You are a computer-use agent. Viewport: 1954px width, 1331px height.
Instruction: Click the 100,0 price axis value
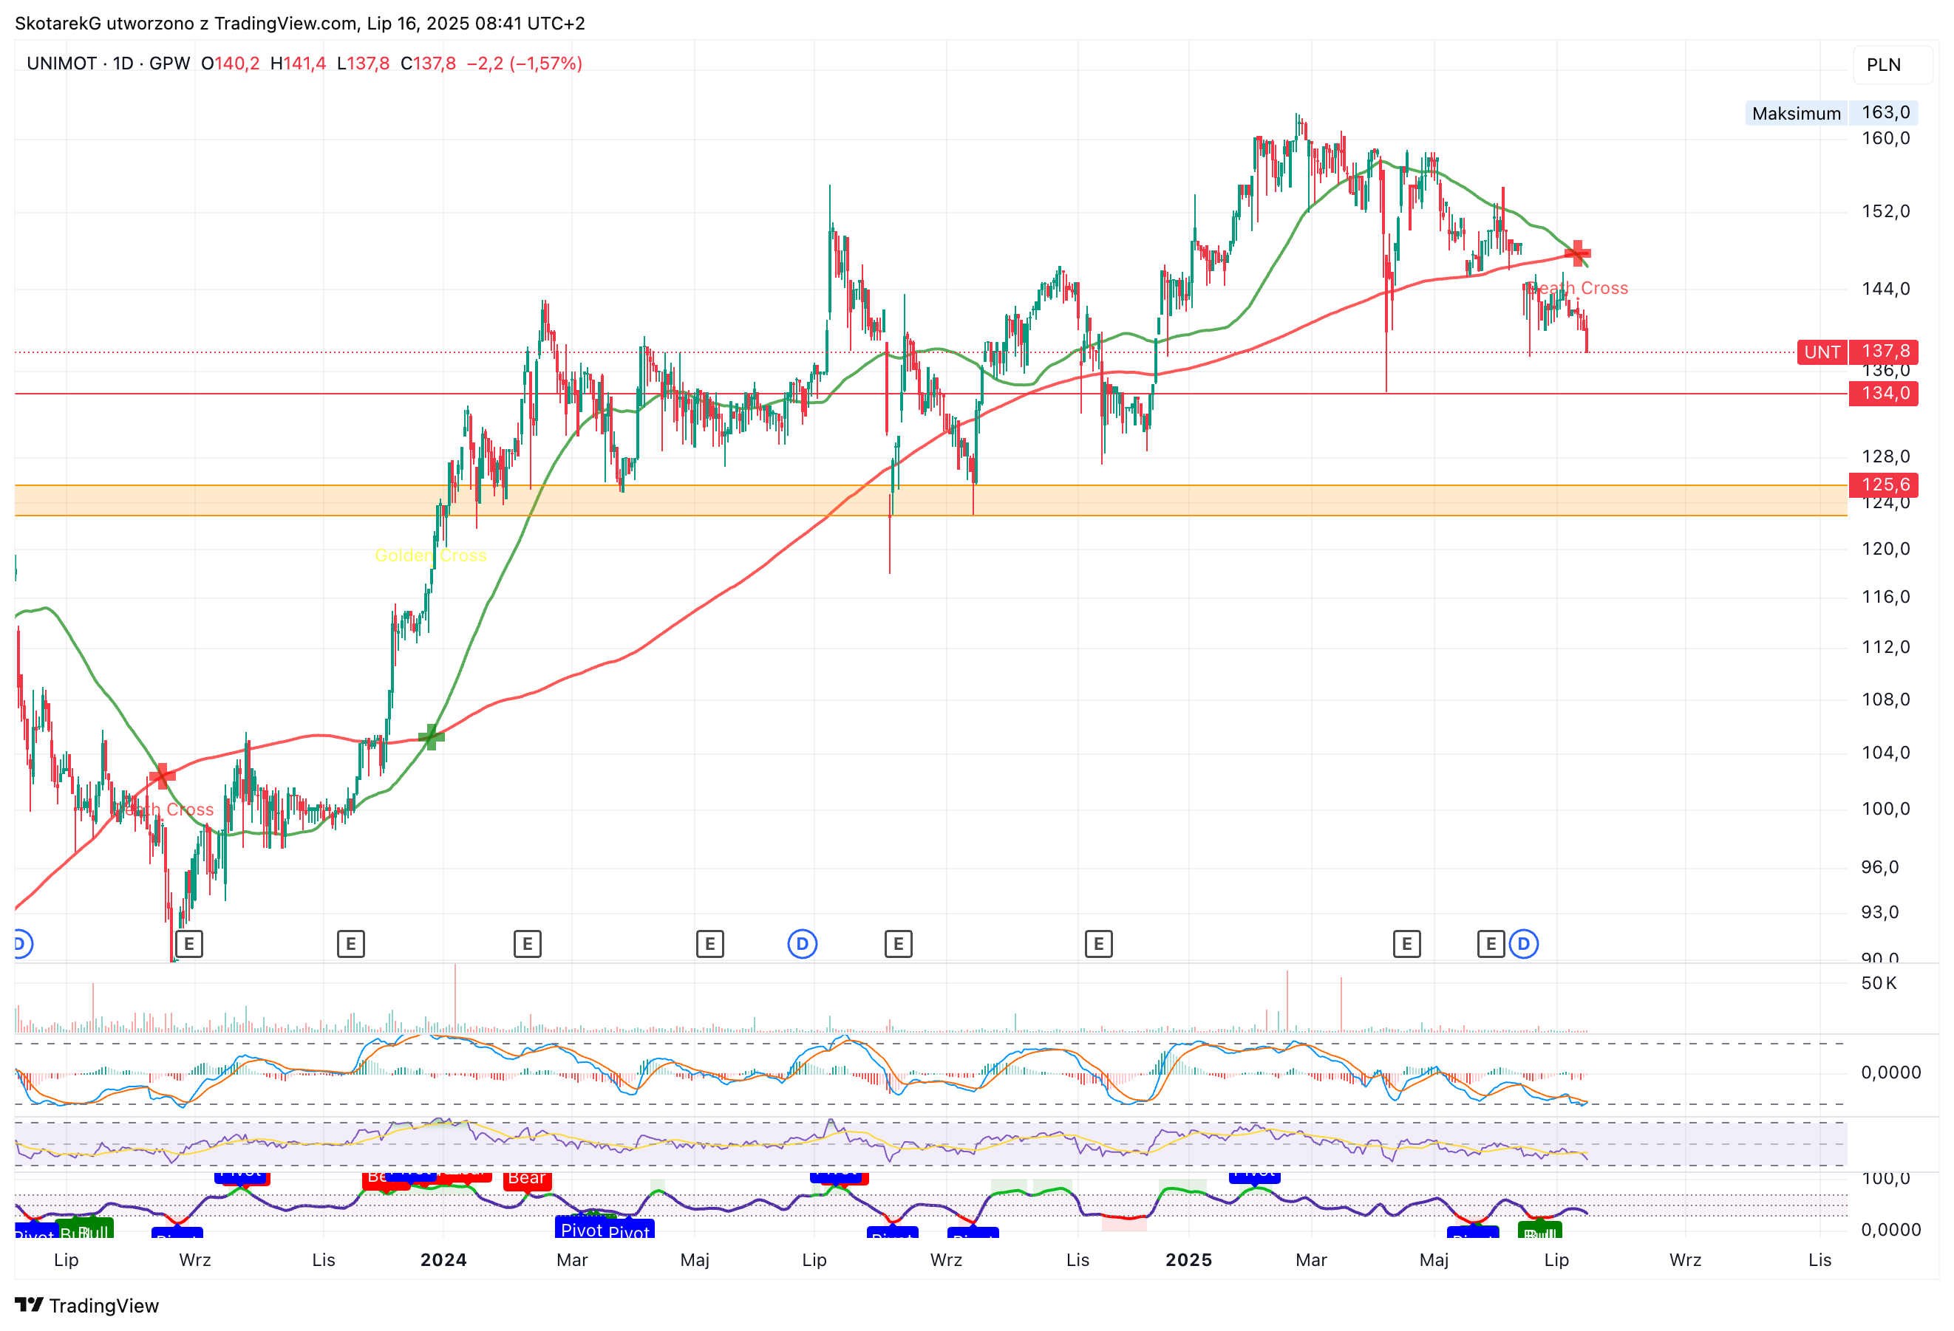[x=1885, y=808]
